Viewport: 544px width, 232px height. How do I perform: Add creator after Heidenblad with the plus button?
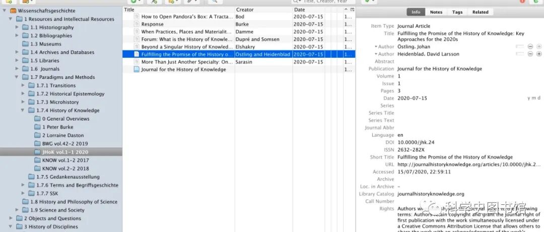pos(539,54)
